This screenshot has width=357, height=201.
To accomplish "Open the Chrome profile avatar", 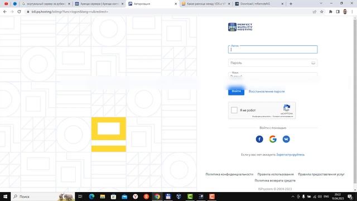I will 345,12.
